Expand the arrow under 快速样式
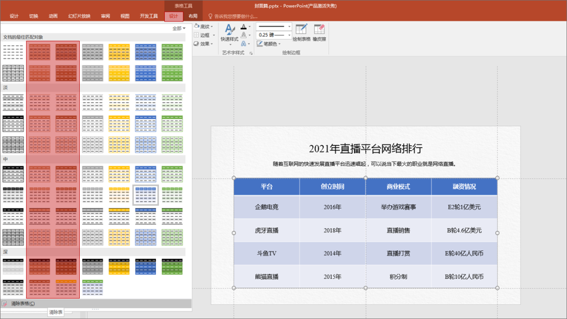This screenshot has height=319, width=567. (x=230, y=45)
